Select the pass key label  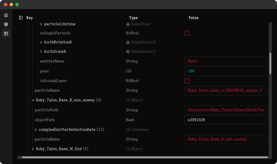[44, 71]
